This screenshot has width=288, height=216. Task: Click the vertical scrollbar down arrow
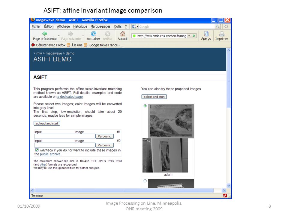(229, 185)
